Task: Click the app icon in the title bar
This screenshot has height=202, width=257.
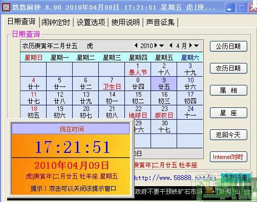Action: (x=6, y=7)
